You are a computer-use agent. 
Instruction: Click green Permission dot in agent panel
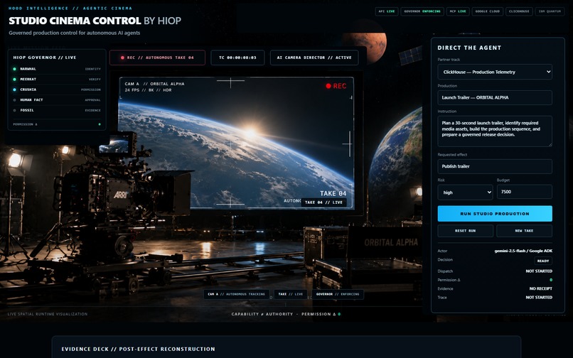click(551, 280)
